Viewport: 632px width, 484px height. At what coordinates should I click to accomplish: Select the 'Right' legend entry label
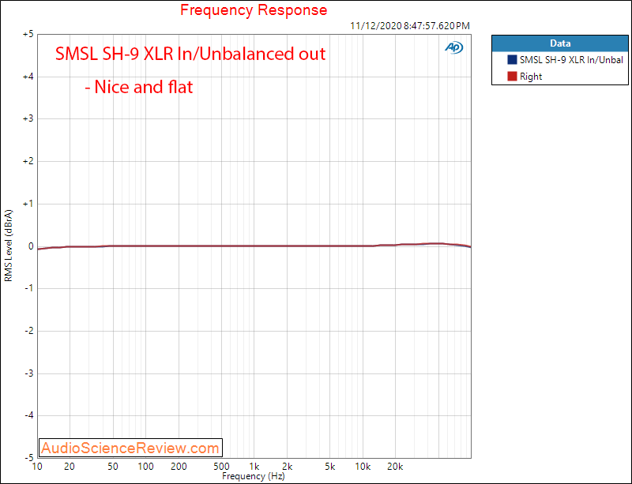tap(530, 77)
